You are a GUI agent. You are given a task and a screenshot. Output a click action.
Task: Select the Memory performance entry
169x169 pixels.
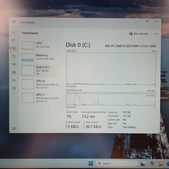coord(41,57)
